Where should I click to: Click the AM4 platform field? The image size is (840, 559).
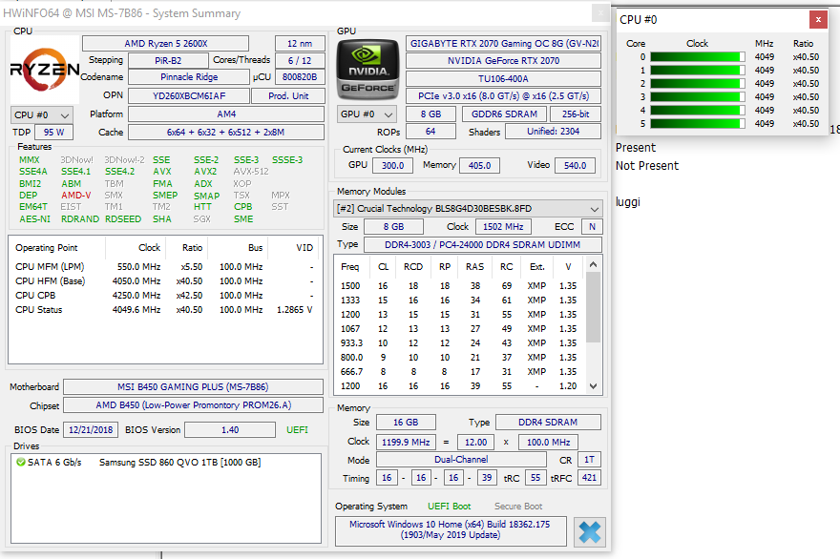tap(226, 114)
